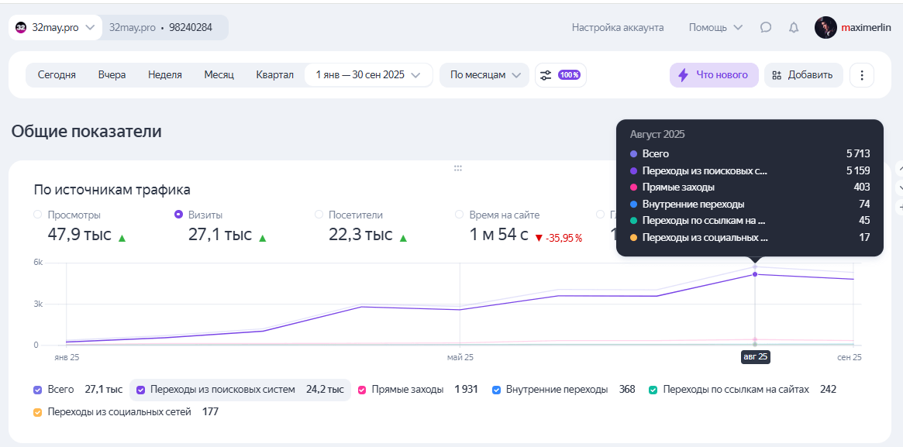Uncheck the Прямые заходы checkbox
The height and width of the screenshot is (447, 903).
click(x=361, y=390)
